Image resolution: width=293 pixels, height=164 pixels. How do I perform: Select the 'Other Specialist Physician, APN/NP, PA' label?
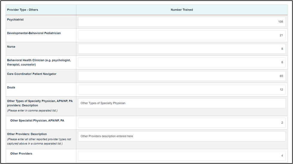click(x=37, y=121)
